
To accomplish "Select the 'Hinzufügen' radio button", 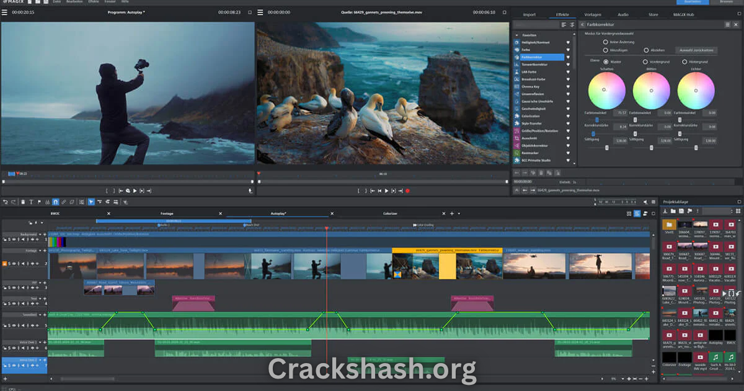I will pos(606,50).
